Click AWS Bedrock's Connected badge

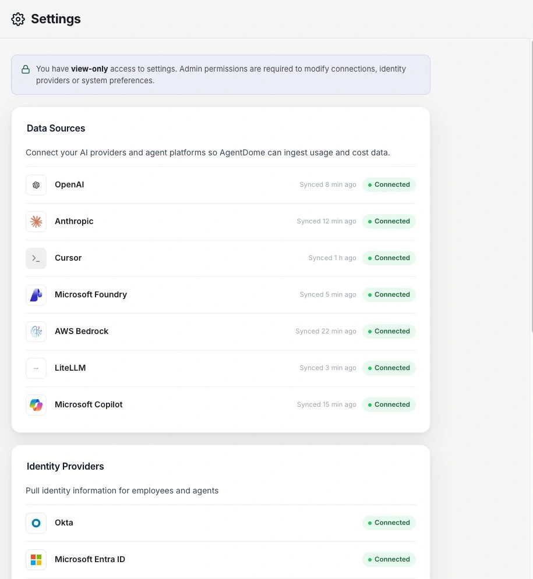point(389,331)
